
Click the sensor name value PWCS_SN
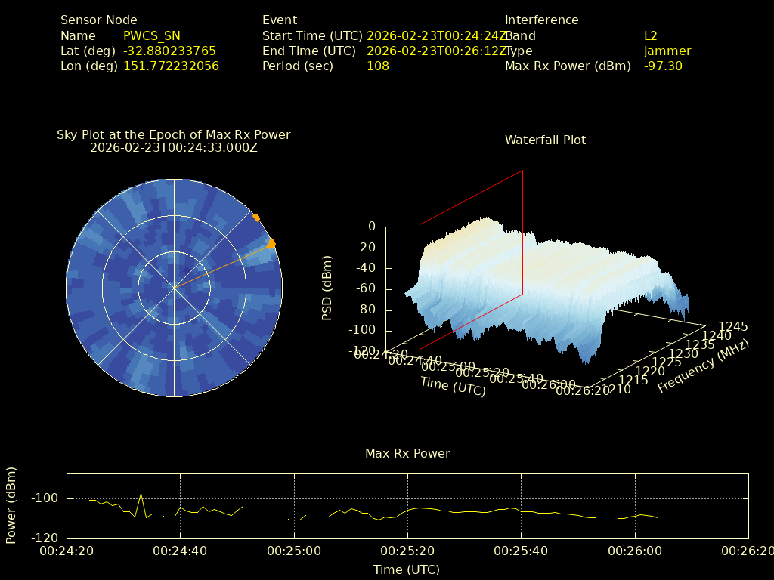[x=152, y=35]
